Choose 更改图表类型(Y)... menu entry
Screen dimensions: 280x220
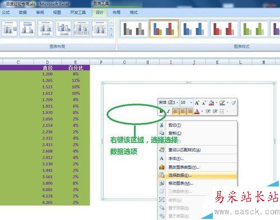(x=197, y=167)
